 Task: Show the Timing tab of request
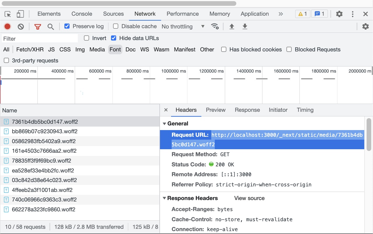(x=305, y=110)
